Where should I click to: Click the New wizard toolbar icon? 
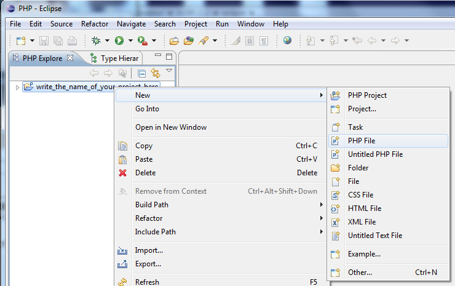[x=21, y=41]
